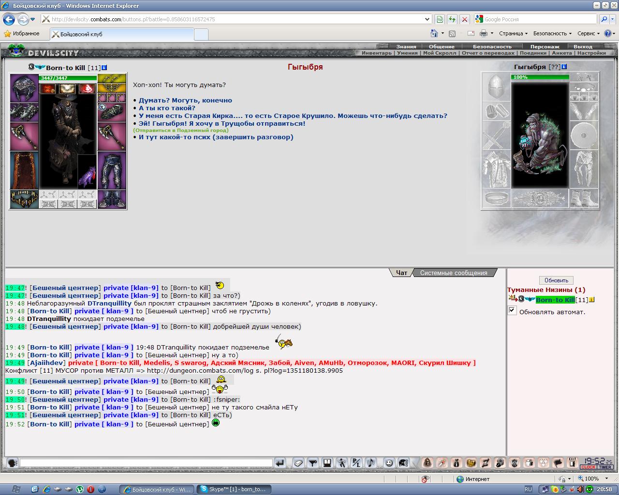The height and width of the screenshot is (495, 619).
Task: Expand the address bar URL history dropdown
Action: (x=427, y=19)
